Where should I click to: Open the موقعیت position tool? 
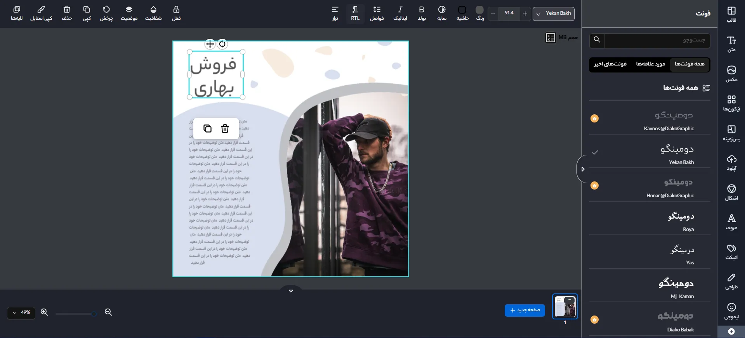129,13
